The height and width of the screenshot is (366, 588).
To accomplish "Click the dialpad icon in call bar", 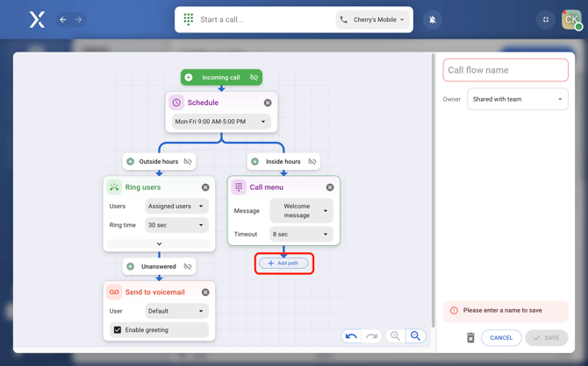I will coord(189,19).
